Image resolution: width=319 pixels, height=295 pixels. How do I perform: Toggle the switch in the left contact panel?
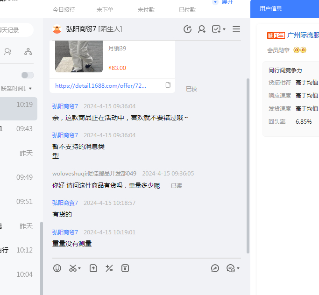[28, 75]
